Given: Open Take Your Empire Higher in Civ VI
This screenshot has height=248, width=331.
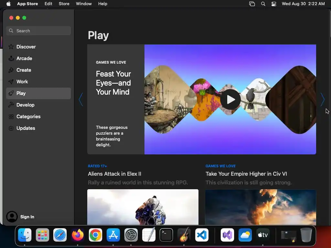Looking at the screenshot, I should pyautogui.click(x=246, y=174).
